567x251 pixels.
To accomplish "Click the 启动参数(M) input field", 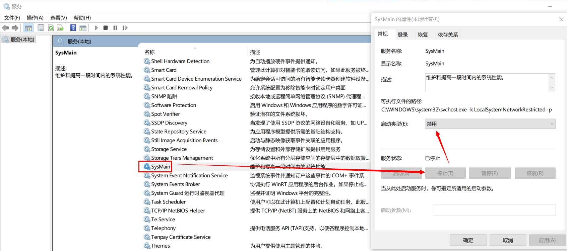I will tap(495, 210).
